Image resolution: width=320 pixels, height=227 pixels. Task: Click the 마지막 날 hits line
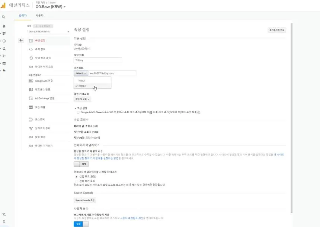[86, 126]
